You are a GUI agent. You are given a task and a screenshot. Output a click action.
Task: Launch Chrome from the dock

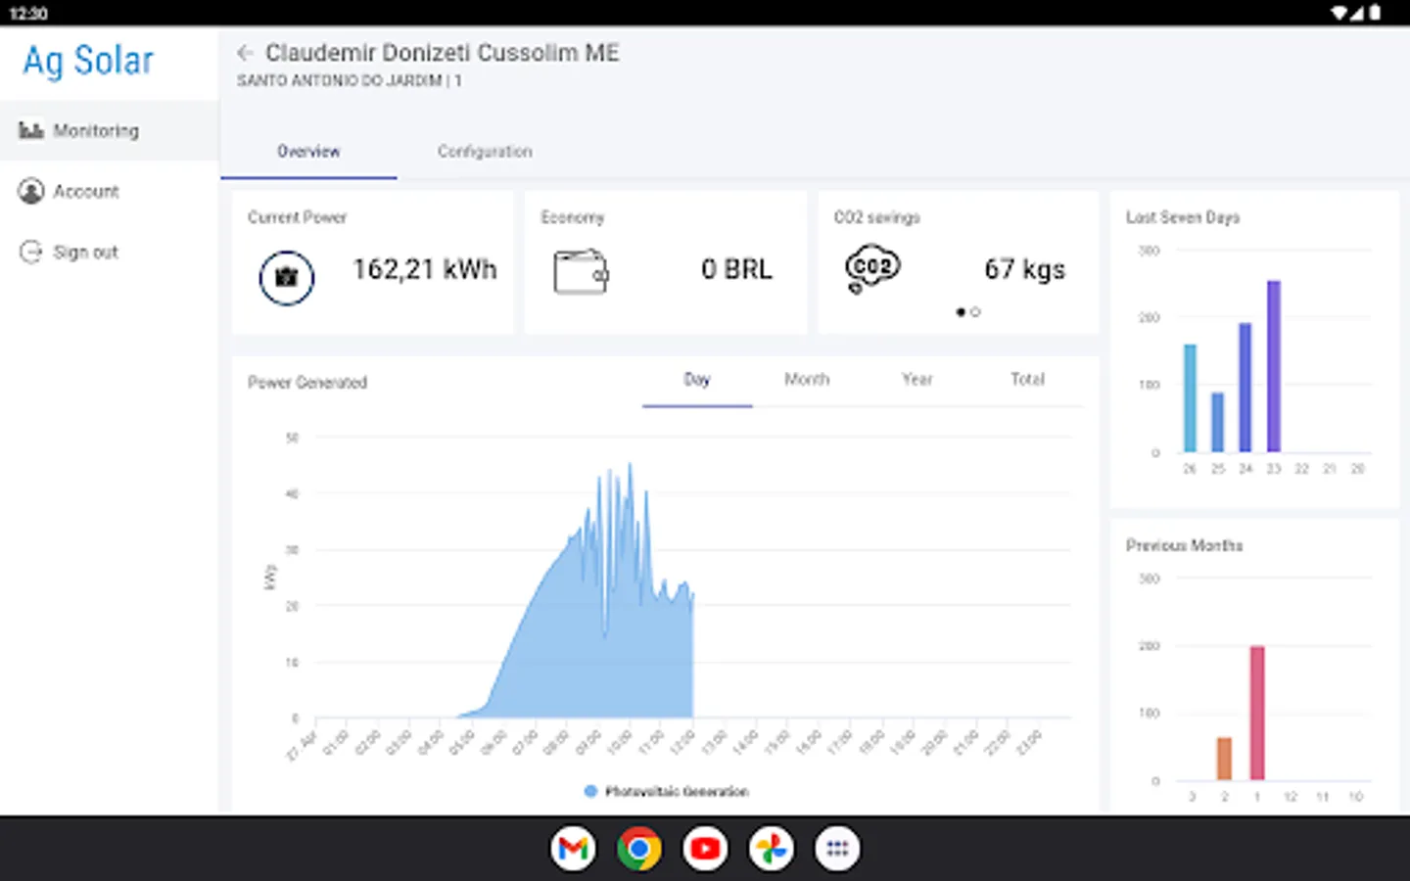click(638, 849)
